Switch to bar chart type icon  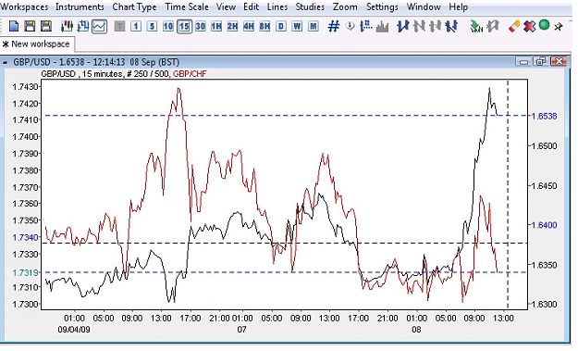coord(83,26)
